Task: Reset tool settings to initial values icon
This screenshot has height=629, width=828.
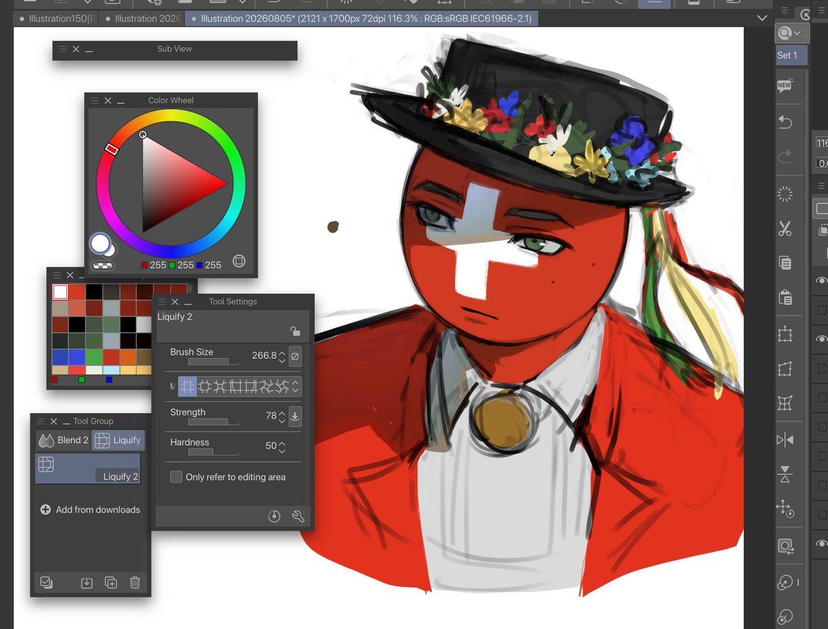Action: [274, 516]
